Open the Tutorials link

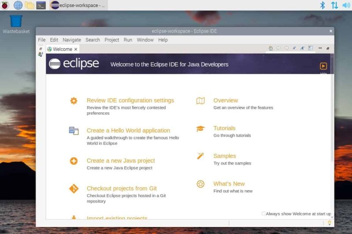[224, 128]
